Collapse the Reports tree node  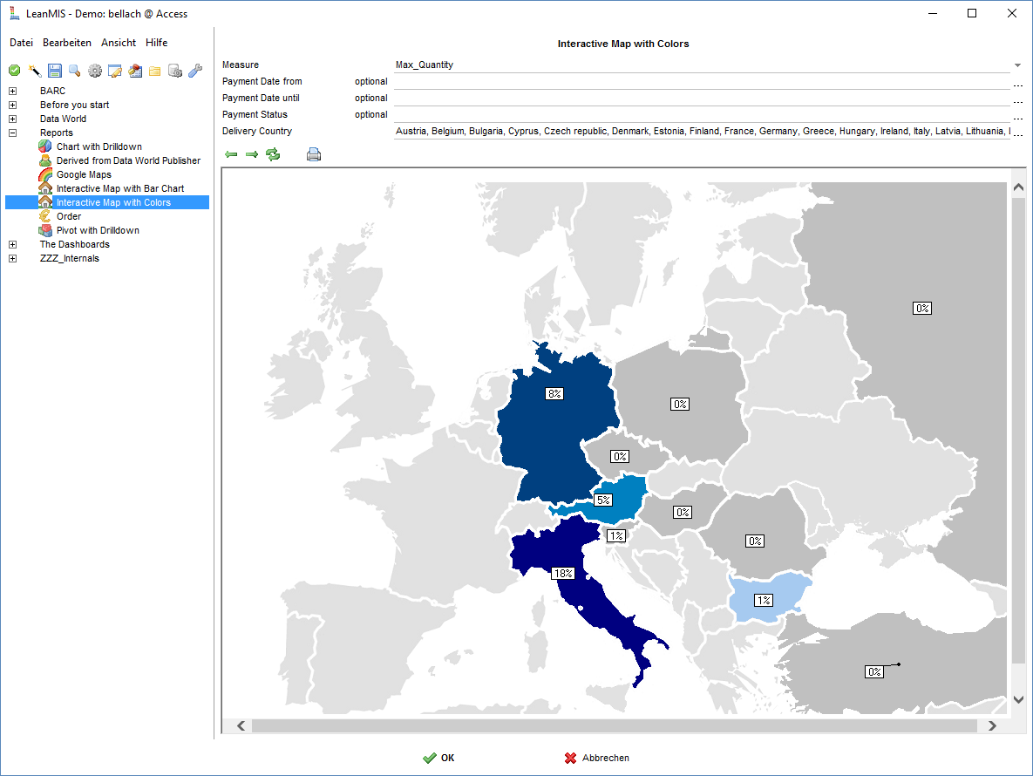[x=13, y=133]
